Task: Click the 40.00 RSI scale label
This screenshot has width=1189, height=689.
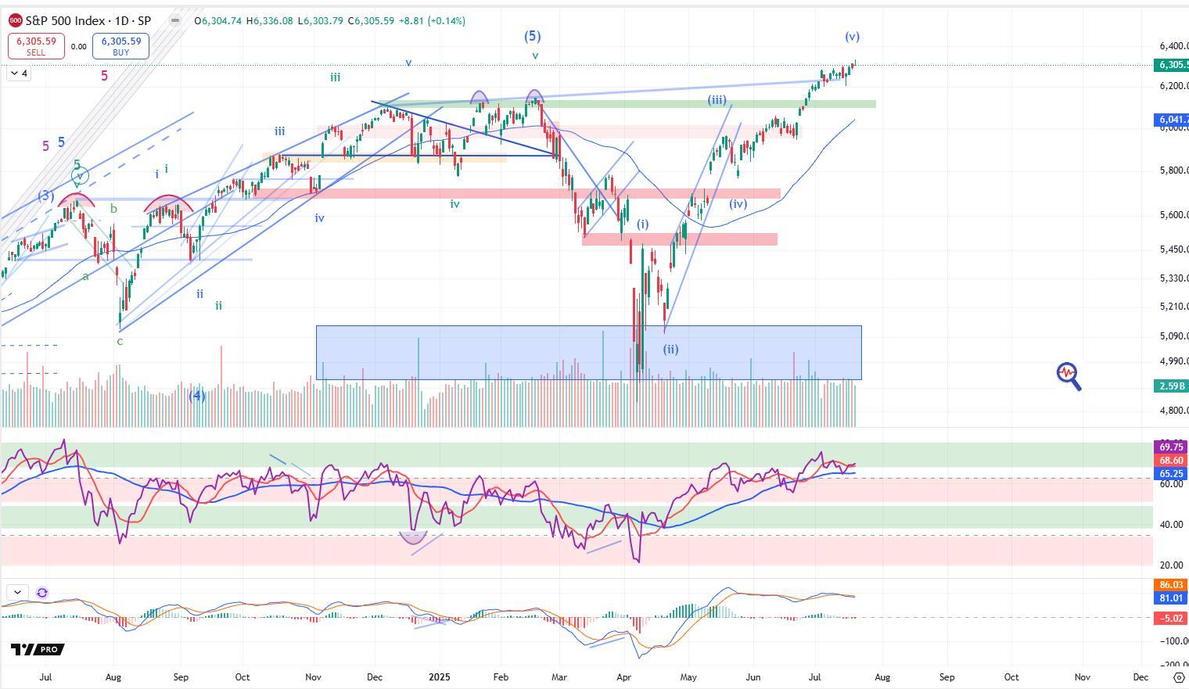Action: coord(1170,525)
